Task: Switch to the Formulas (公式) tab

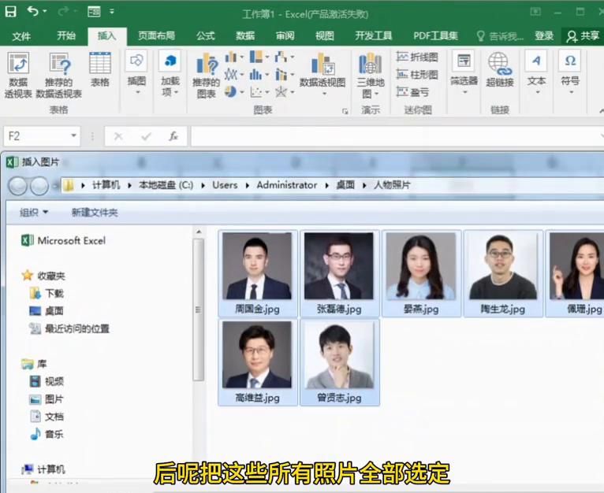Action: click(205, 35)
